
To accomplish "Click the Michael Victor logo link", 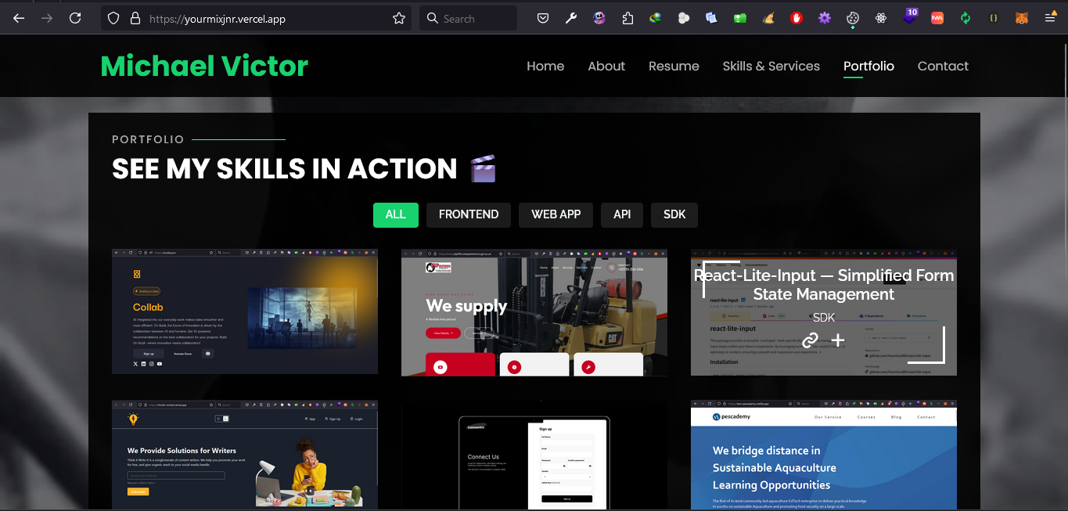I will click(x=204, y=67).
